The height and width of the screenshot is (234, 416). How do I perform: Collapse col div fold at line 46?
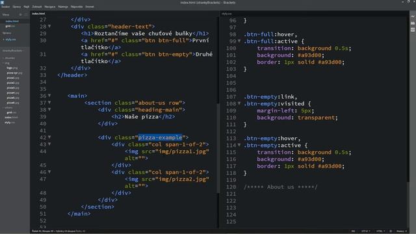(49, 172)
